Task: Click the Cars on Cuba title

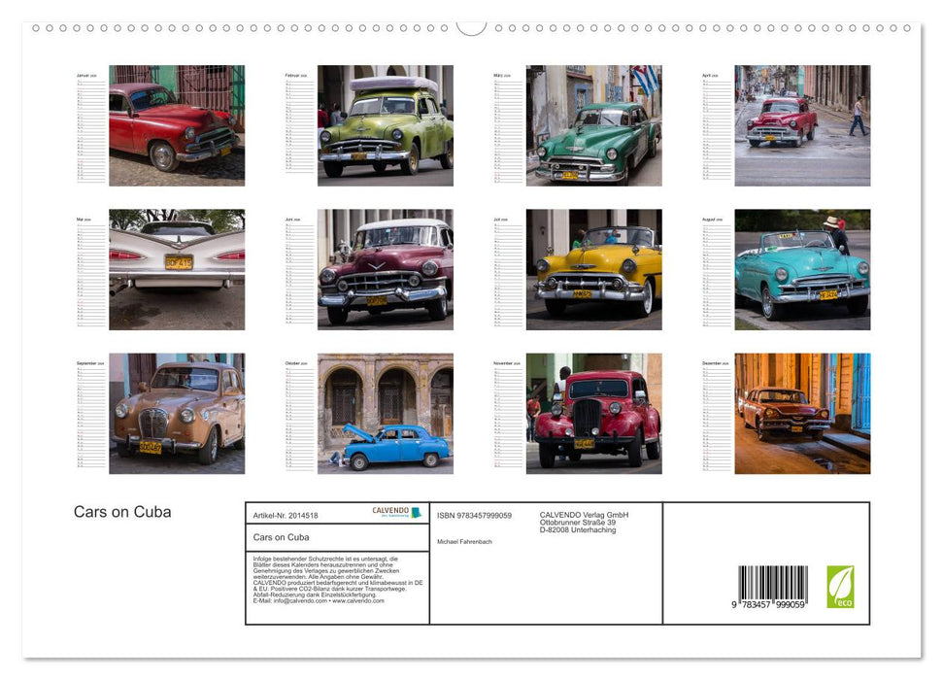Action: click(x=121, y=512)
